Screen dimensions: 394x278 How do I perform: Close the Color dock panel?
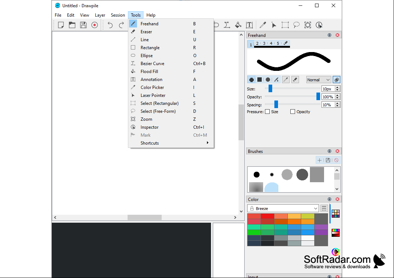tap(337, 199)
